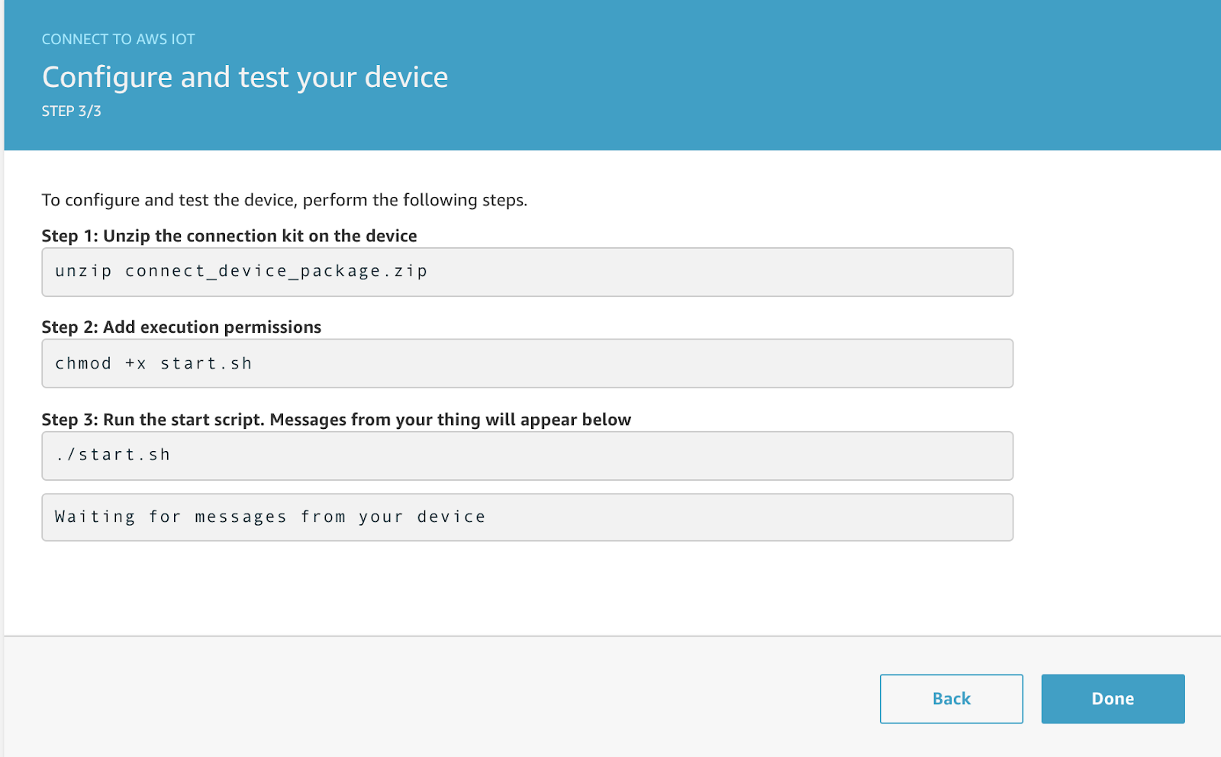Click the Done button

tap(1113, 698)
